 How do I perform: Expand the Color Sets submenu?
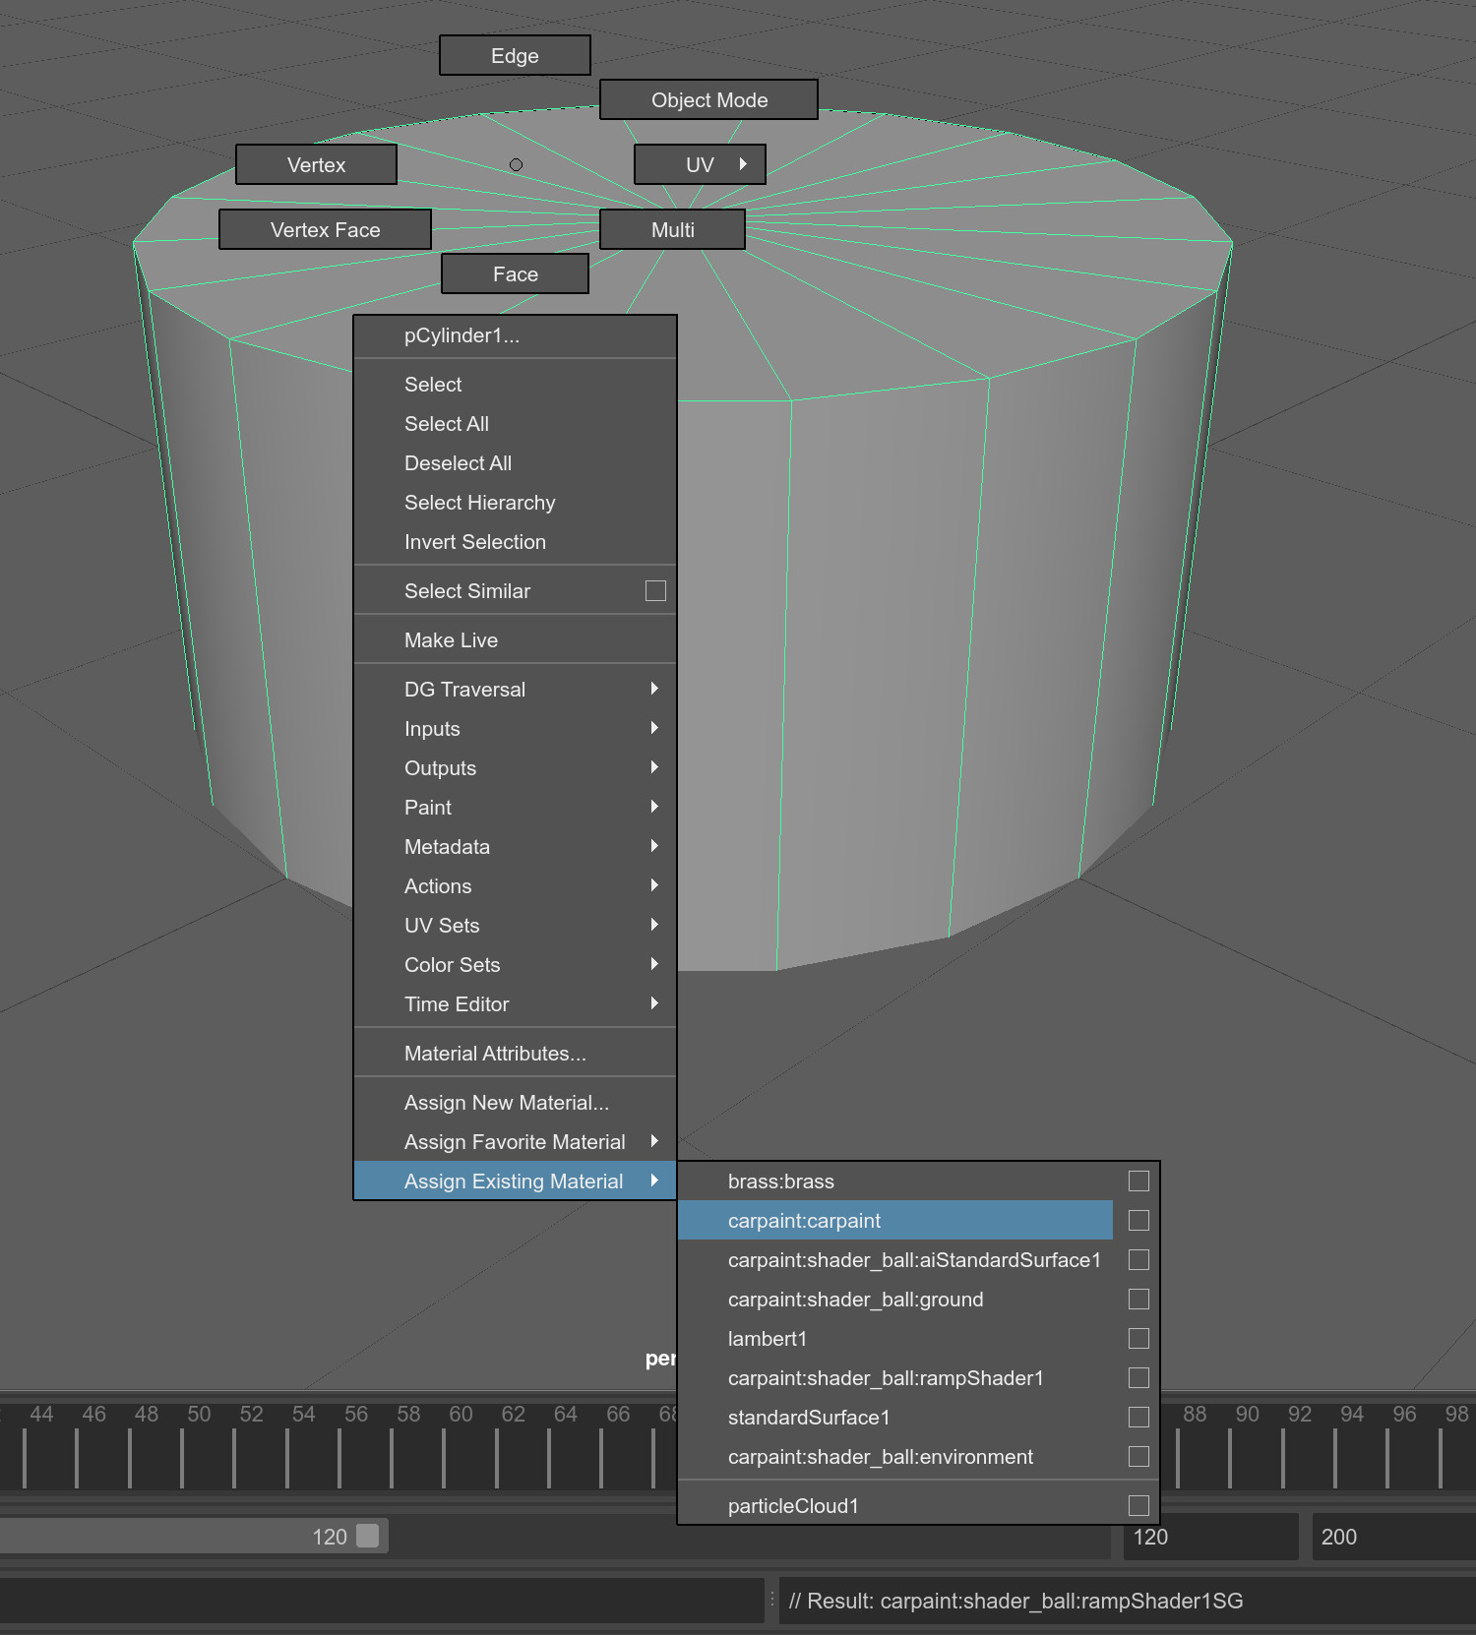point(515,964)
